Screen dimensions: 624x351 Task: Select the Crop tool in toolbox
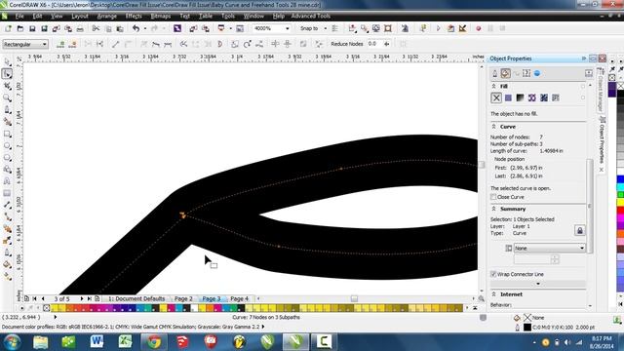pos(7,86)
